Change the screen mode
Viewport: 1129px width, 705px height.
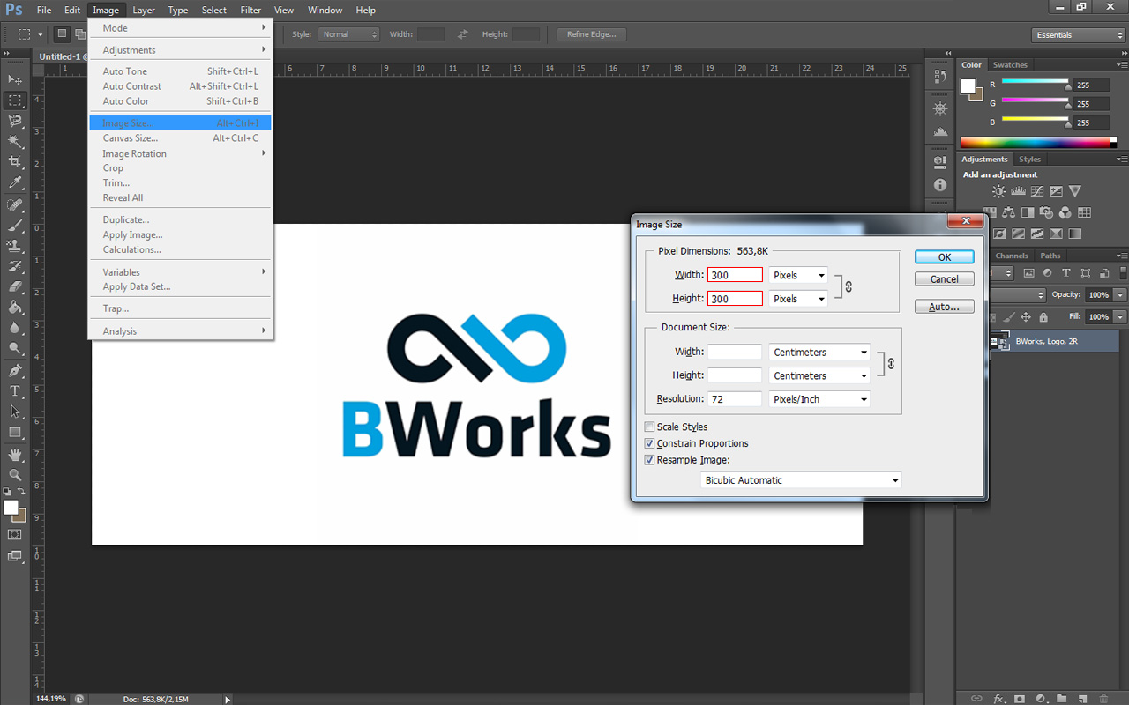[x=15, y=556]
